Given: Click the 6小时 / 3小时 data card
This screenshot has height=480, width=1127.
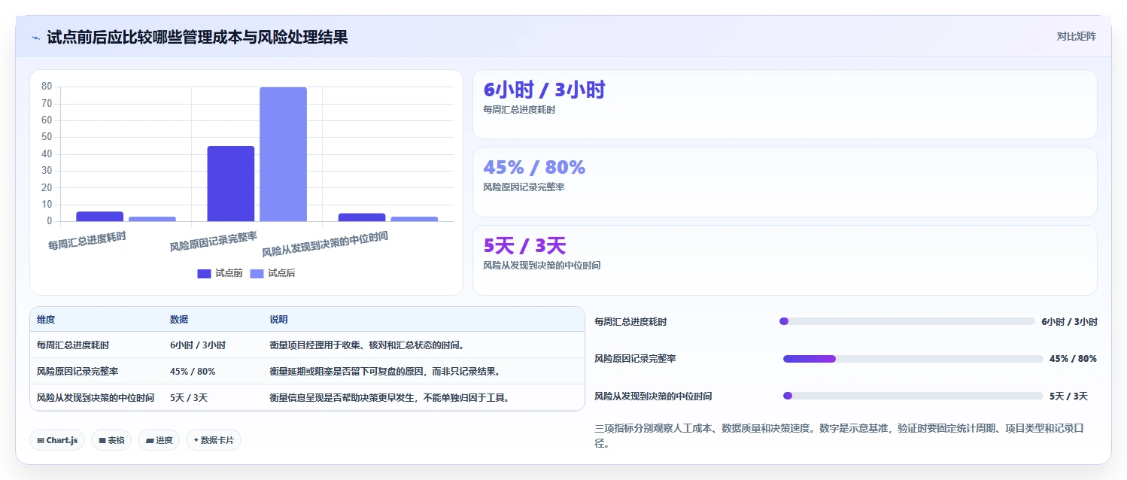Looking at the screenshot, I should [x=785, y=105].
